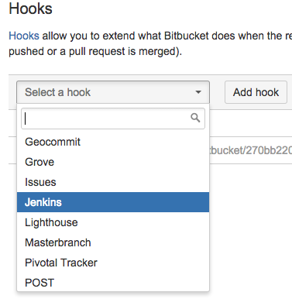
Task: Click the Hooks page heading
Action: (30, 9)
